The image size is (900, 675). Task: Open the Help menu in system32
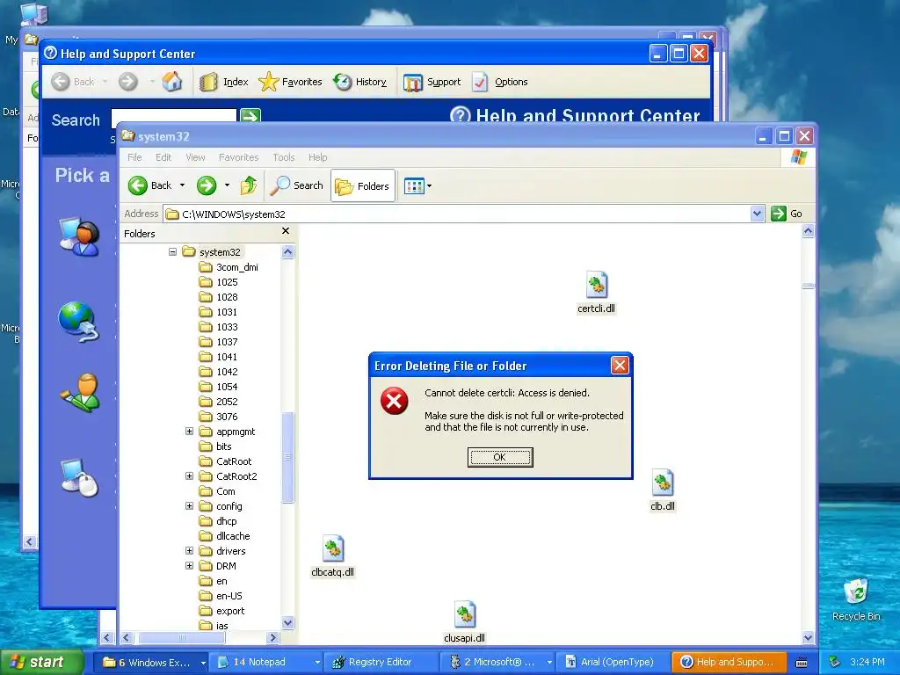click(x=318, y=157)
